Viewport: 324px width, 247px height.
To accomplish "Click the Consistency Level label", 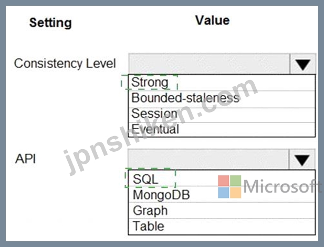I will (65, 63).
